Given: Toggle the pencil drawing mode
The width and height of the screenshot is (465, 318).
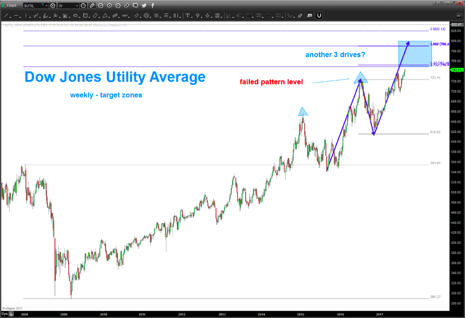Looking at the screenshot, I should [x=92, y=6].
